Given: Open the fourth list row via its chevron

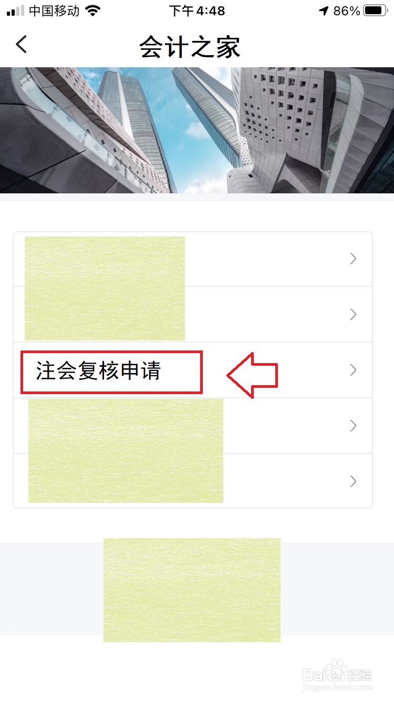Looking at the screenshot, I should [354, 426].
